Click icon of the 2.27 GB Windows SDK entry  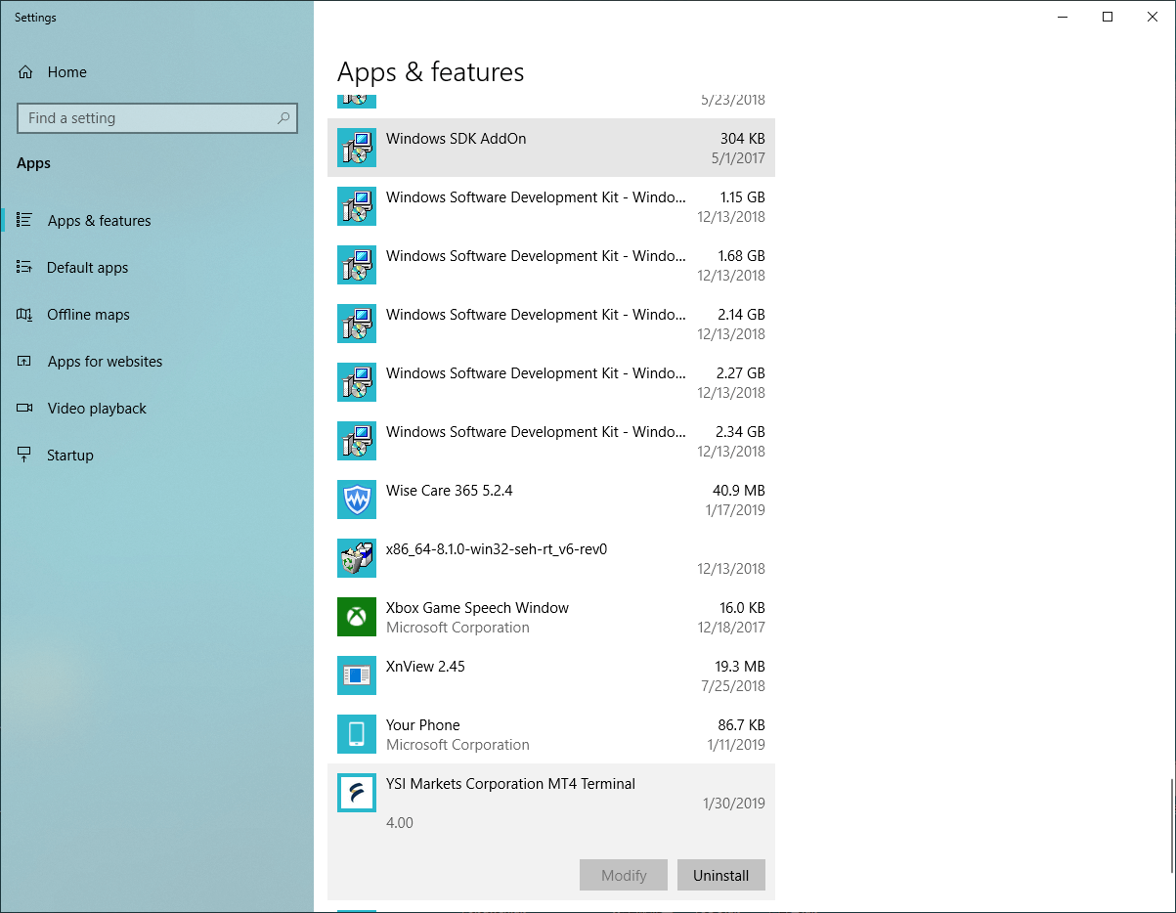(x=357, y=382)
